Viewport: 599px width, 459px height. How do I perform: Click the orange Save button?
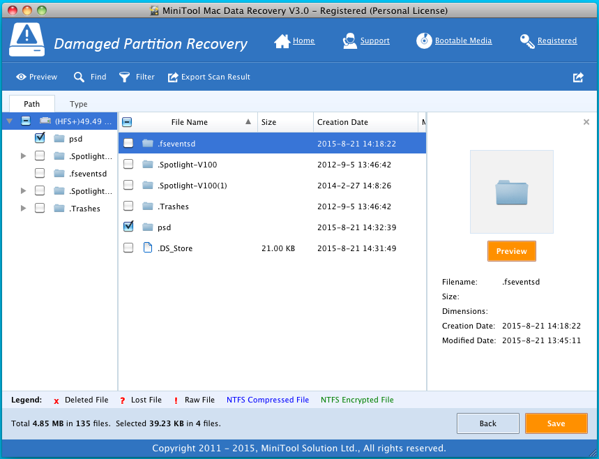[556, 423]
